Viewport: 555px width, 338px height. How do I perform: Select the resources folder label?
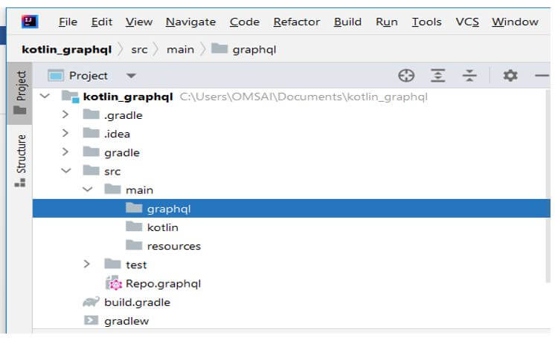174,246
